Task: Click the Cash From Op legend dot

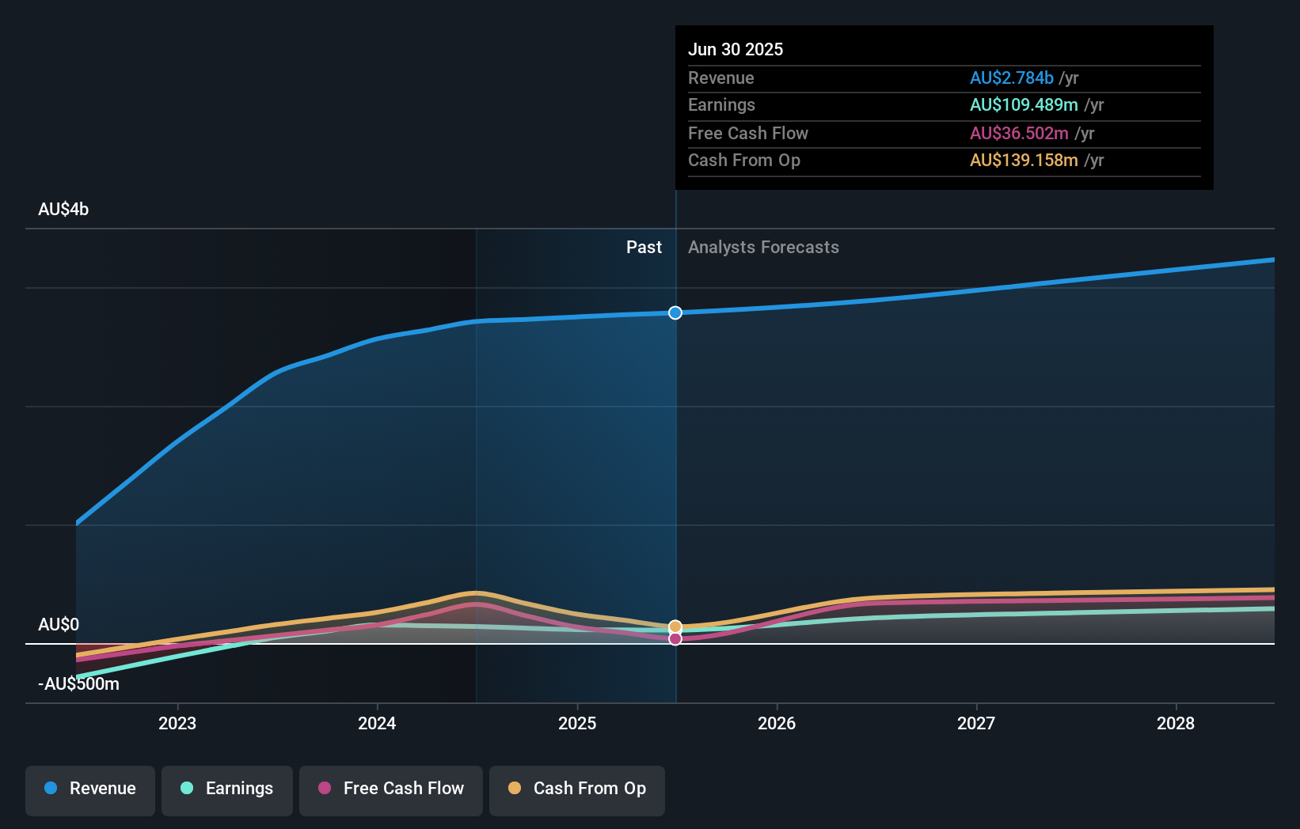Action: 515,789
